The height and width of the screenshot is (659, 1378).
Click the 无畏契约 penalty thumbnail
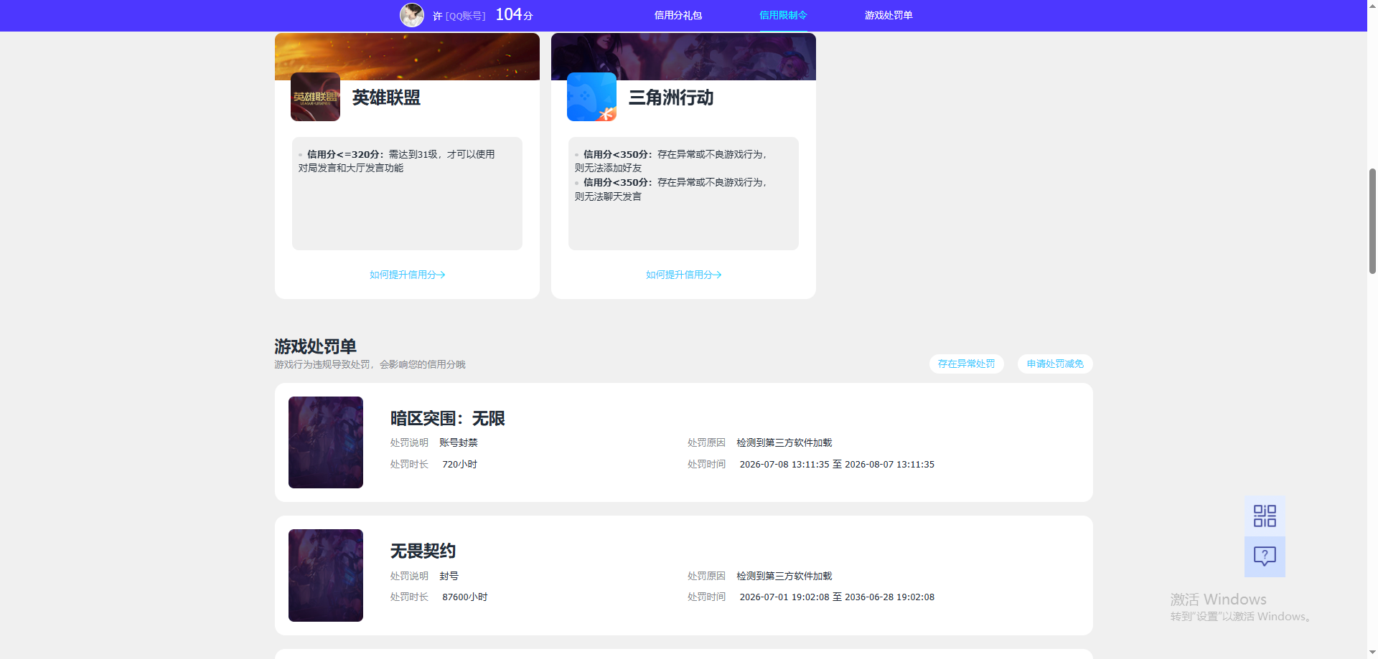click(326, 575)
